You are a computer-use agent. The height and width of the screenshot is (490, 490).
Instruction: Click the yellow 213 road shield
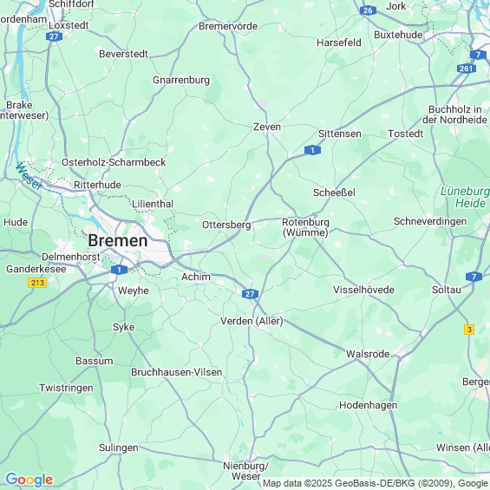pyautogui.click(x=37, y=283)
